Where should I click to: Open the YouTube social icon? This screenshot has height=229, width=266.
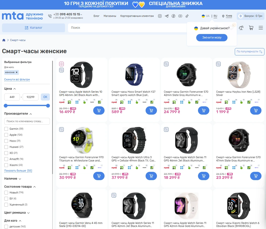point(180,16)
